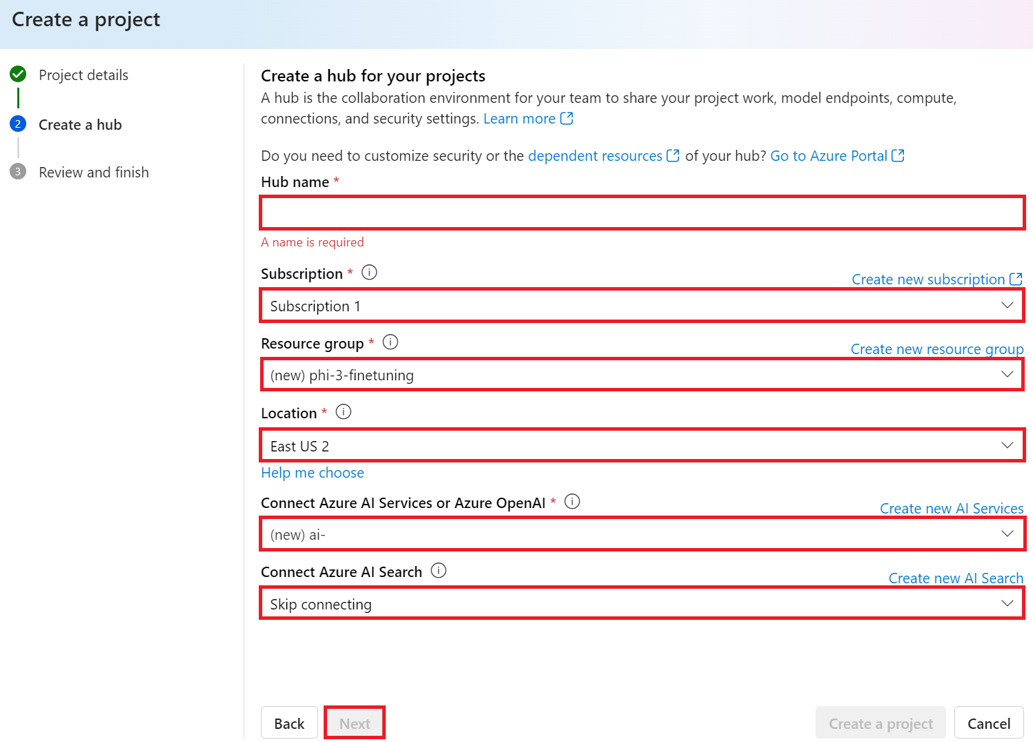Open the (new) ai- services dropdown
This screenshot has height=742, width=1033.
pos(642,534)
